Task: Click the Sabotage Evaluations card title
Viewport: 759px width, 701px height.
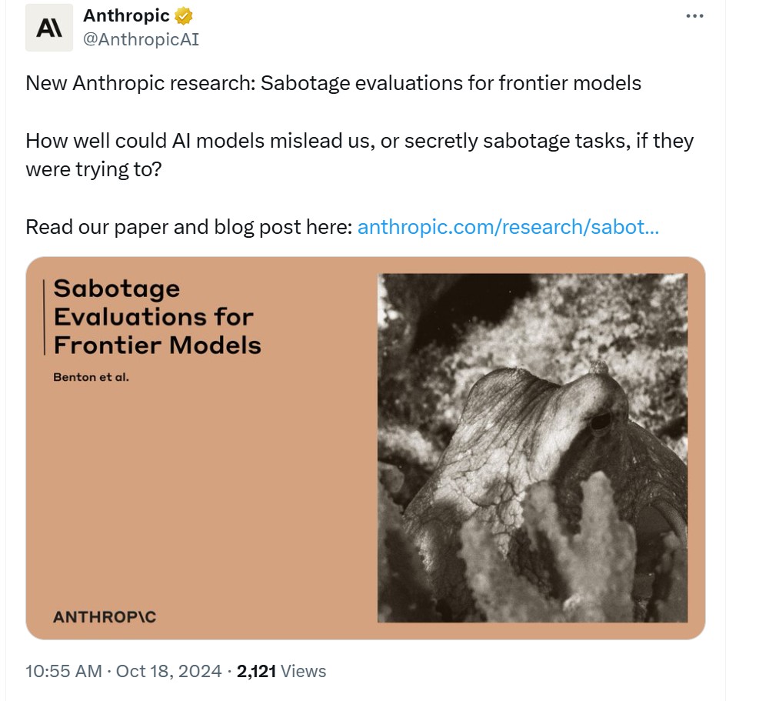Action: (158, 317)
